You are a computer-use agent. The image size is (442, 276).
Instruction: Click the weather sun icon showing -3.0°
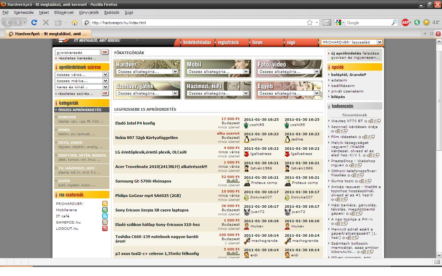point(426,22)
